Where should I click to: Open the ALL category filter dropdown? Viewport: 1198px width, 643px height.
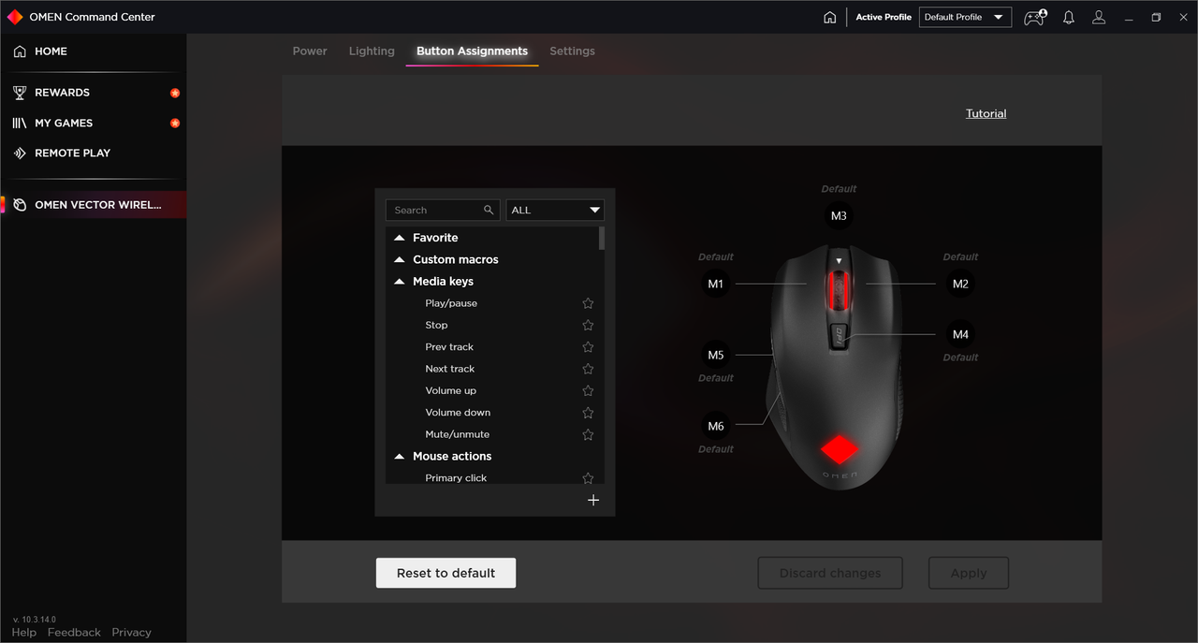[x=555, y=210]
